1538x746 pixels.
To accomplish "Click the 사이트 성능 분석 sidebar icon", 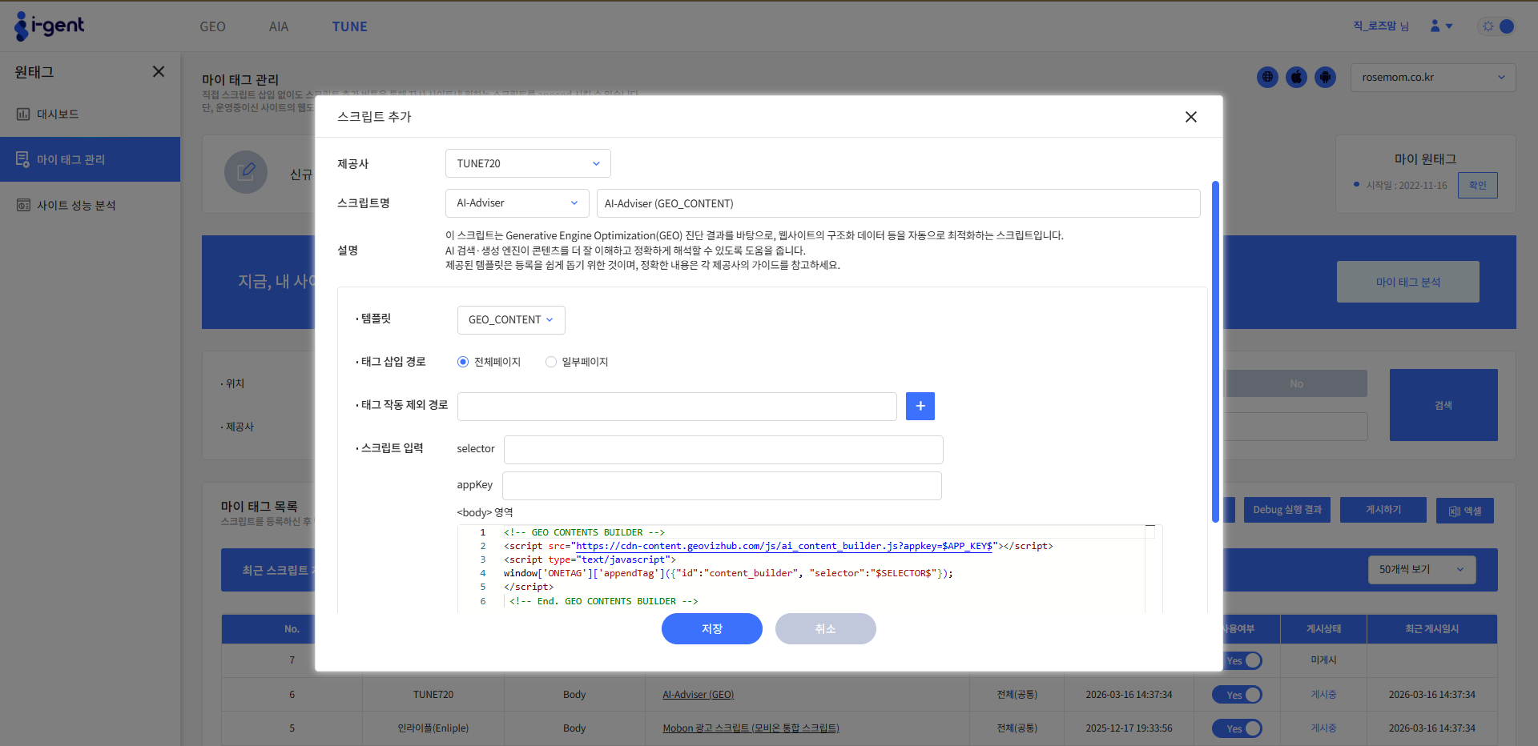I will tap(23, 206).
